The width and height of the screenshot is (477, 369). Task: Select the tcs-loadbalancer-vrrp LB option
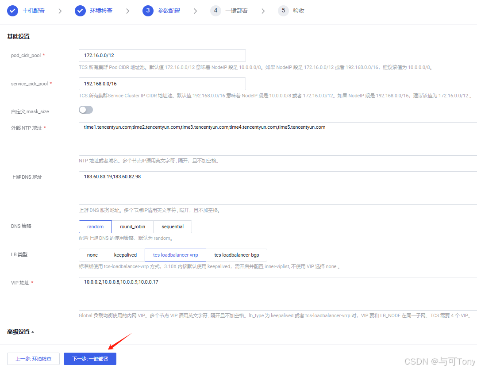(x=175, y=255)
